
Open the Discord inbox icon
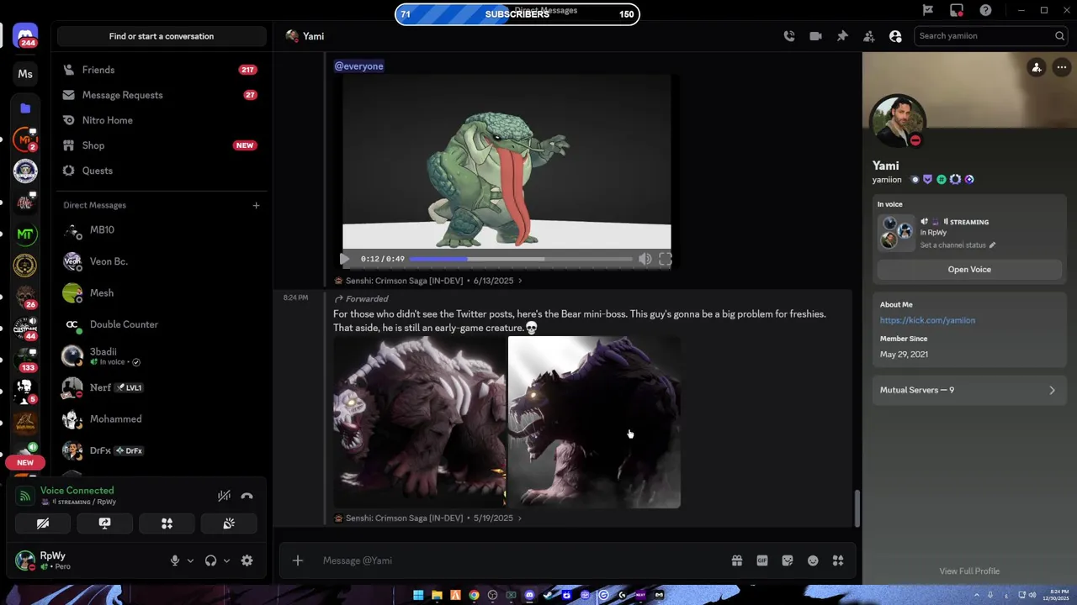click(x=957, y=10)
